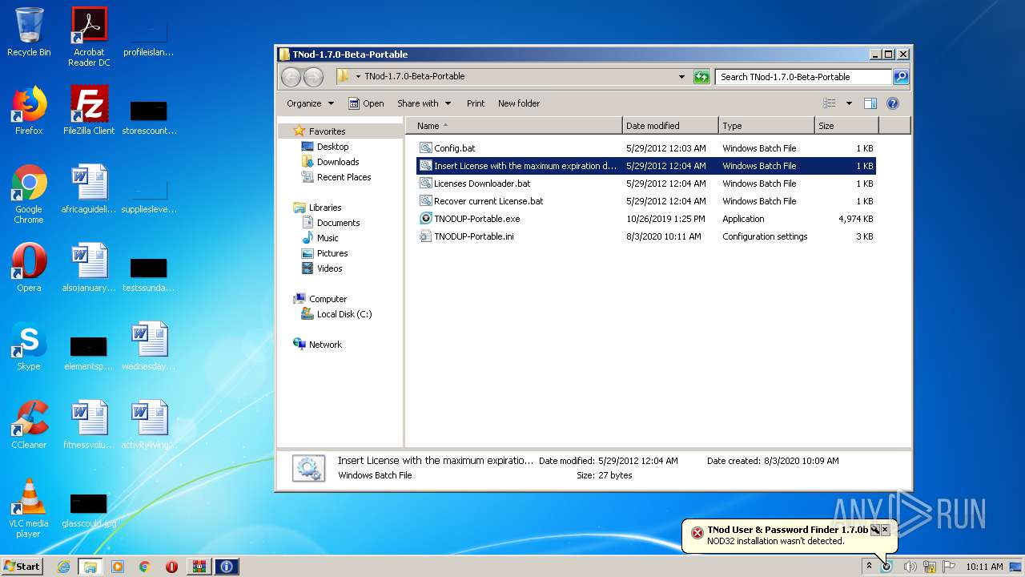Sort by Size column header

(x=846, y=126)
